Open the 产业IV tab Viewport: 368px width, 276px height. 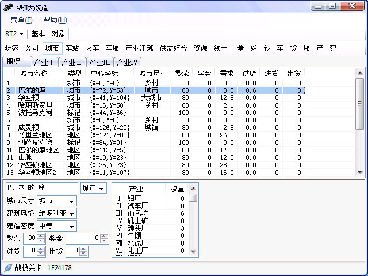(128, 62)
